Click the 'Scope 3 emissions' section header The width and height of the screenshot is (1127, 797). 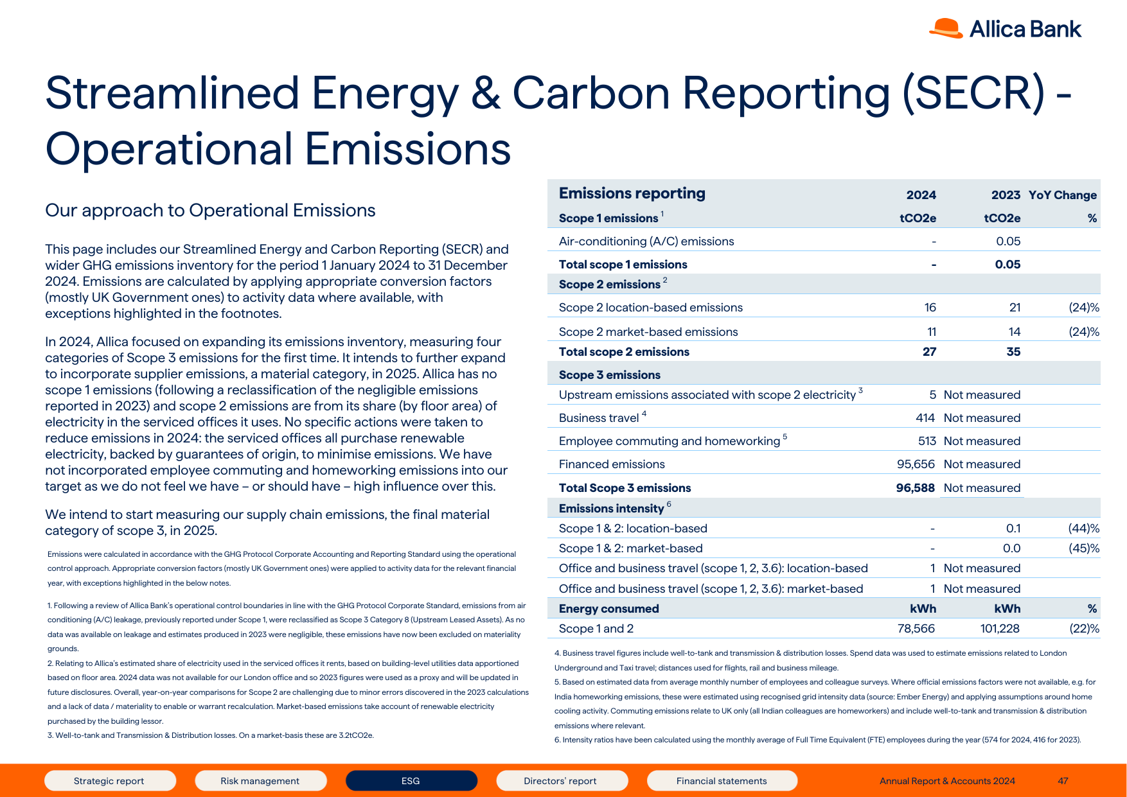[x=610, y=375]
